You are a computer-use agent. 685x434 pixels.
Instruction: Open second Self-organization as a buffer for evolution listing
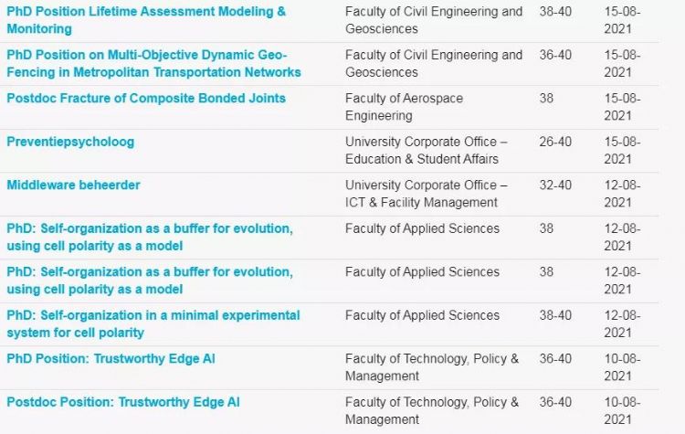coord(150,281)
